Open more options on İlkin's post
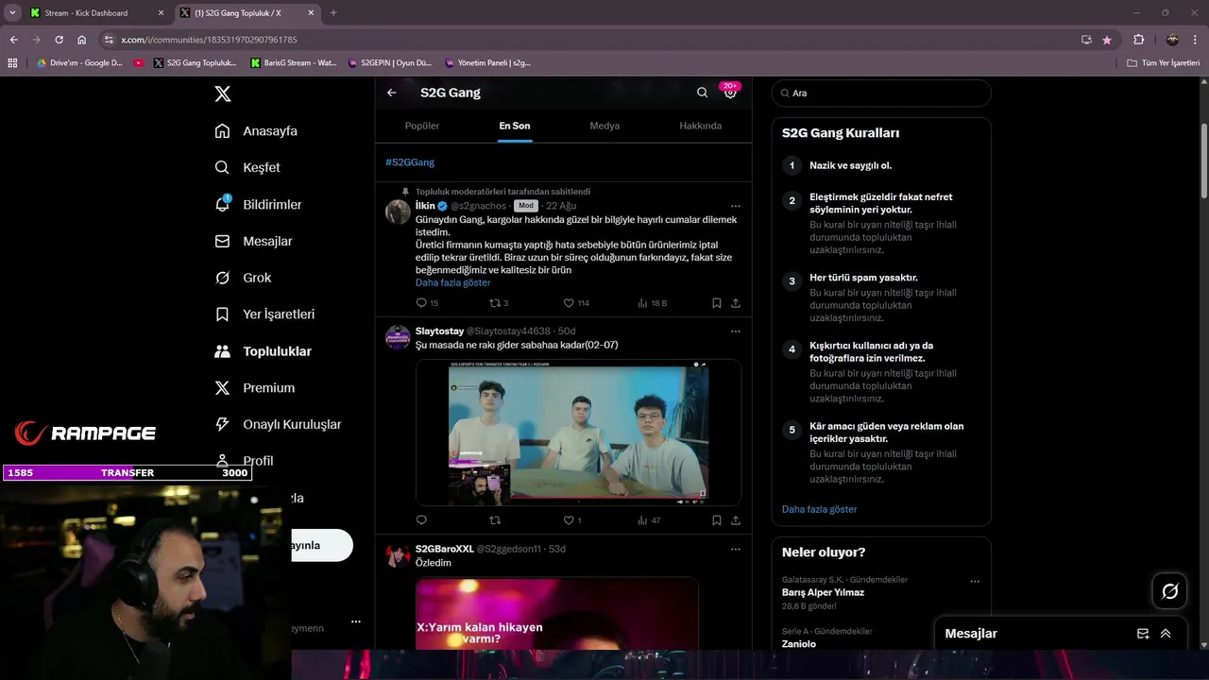Screen dimensions: 1209x680 pos(735,206)
